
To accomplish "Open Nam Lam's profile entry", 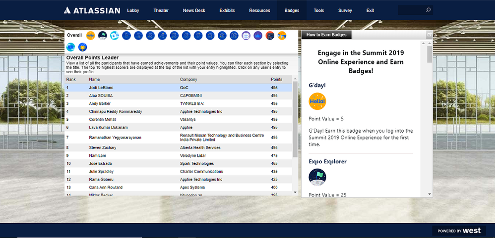I will pos(179,155).
